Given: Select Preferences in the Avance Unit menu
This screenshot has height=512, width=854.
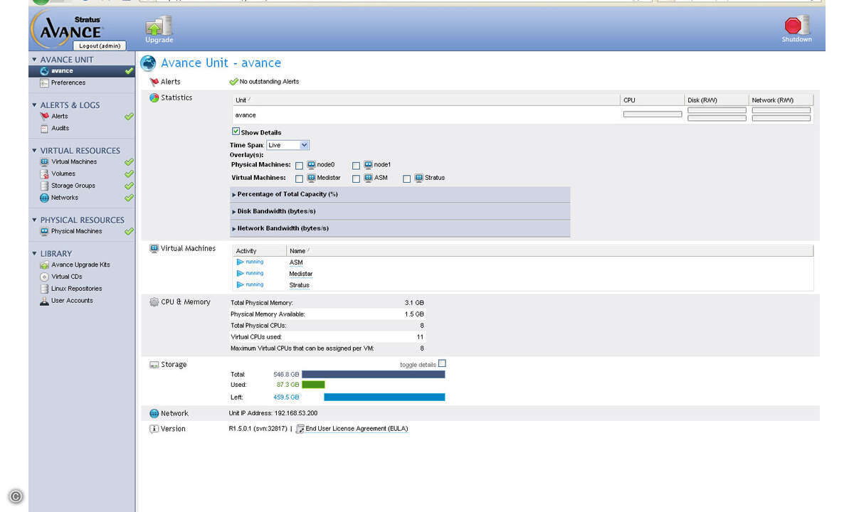Looking at the screenshot, I should tap(68, 83).
